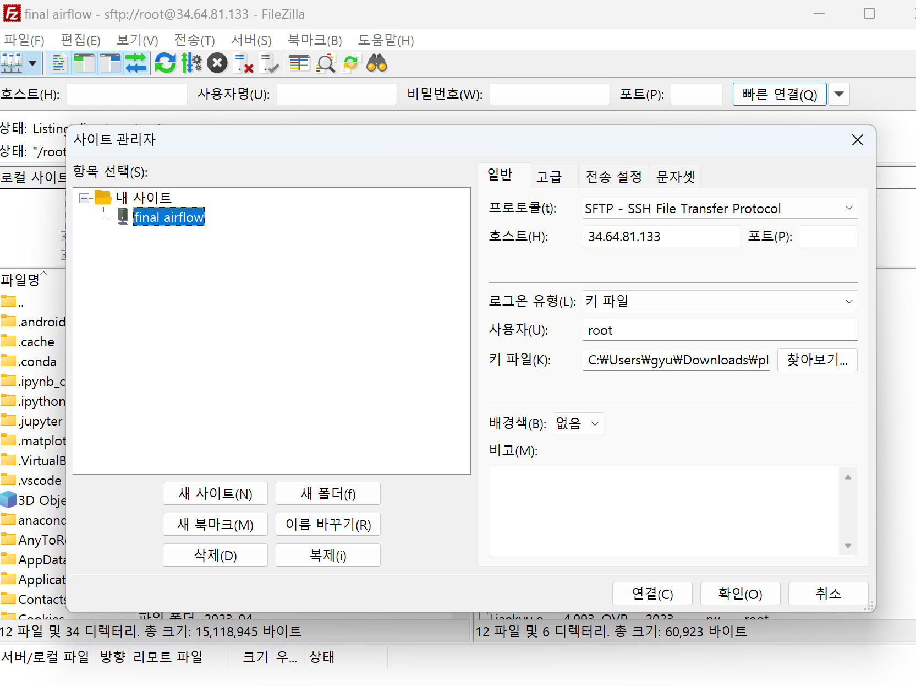Image resolution: width=916 pixels, height=686 pixels.
Task: Click the 키 파일 path field
Action: (x=676, y=360)
